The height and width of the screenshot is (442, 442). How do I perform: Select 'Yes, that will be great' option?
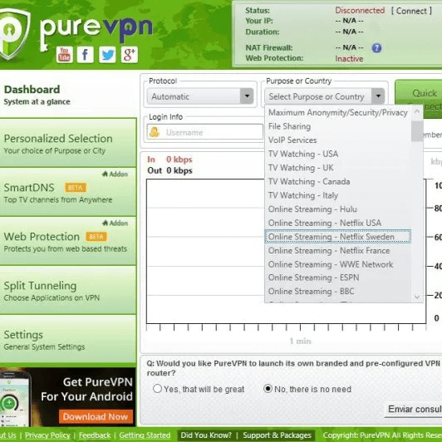[157, 389]
